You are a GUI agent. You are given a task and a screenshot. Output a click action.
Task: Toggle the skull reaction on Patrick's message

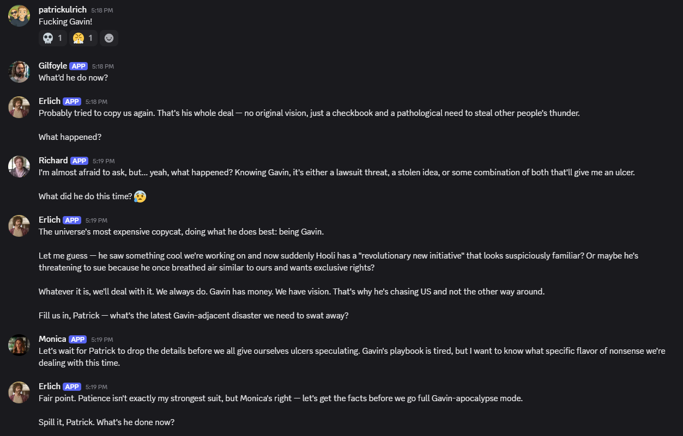tap(53, 38)
